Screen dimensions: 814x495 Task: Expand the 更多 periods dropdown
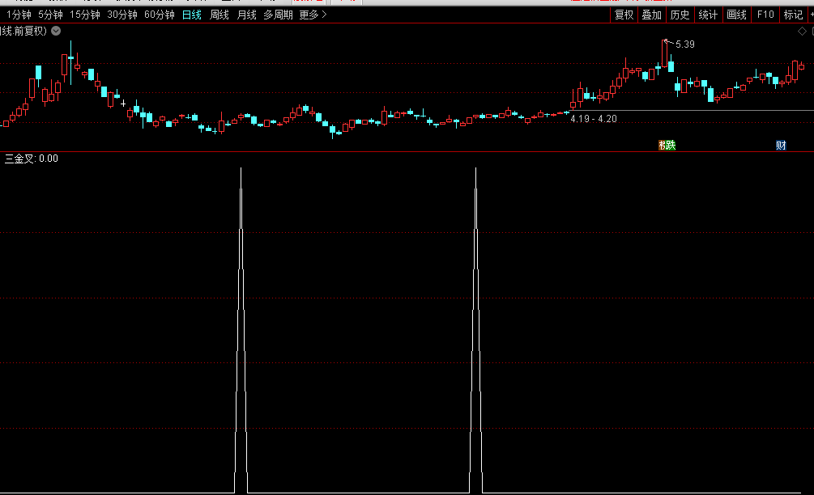point(313,15)
